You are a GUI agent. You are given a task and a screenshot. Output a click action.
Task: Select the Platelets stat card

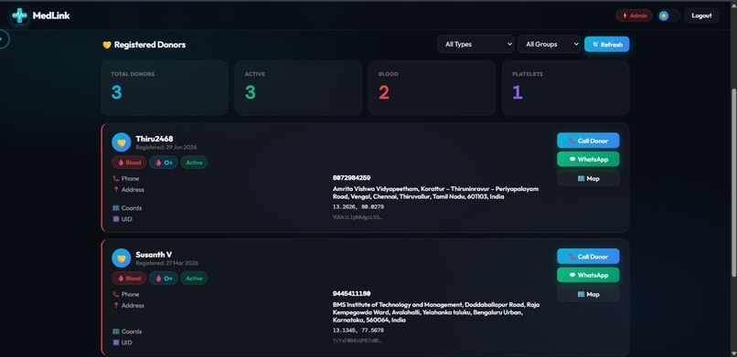565,88
